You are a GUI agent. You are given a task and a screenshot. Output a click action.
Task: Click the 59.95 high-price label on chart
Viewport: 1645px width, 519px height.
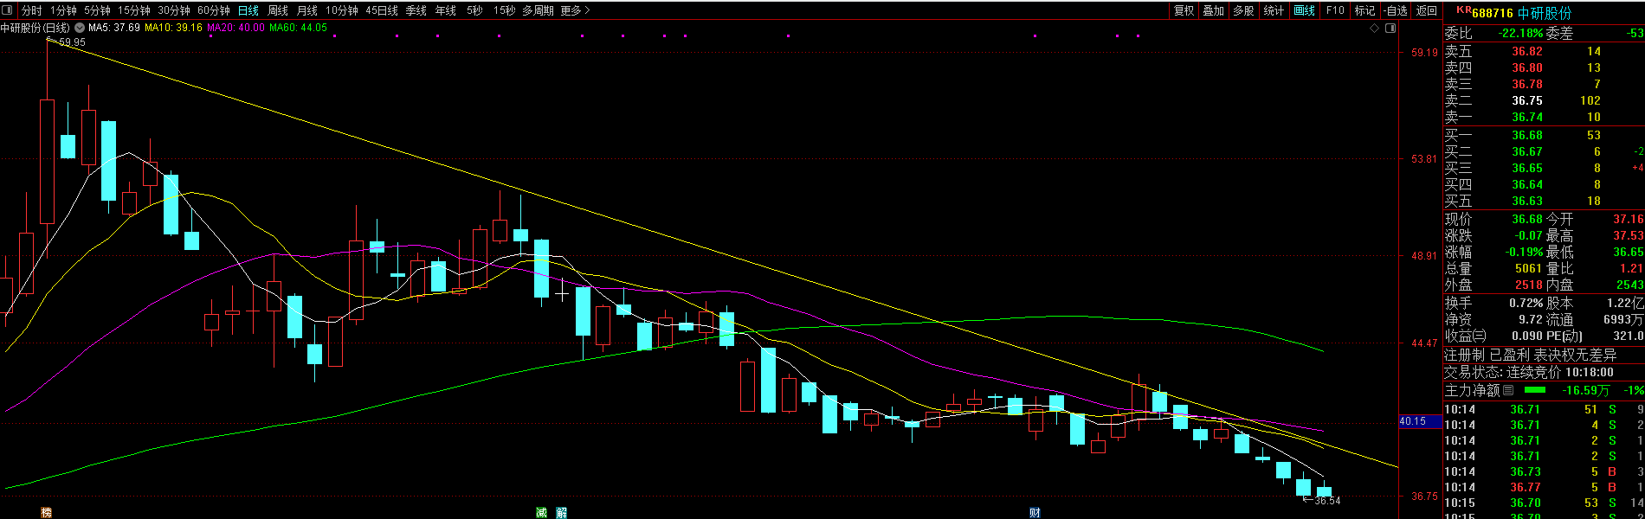pos(72,42)
